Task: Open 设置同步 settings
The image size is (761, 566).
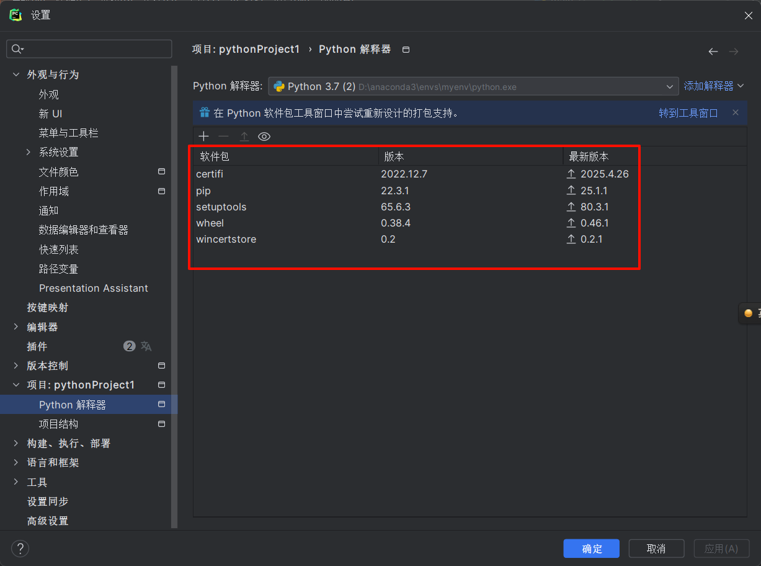Action: coord(47,501)
